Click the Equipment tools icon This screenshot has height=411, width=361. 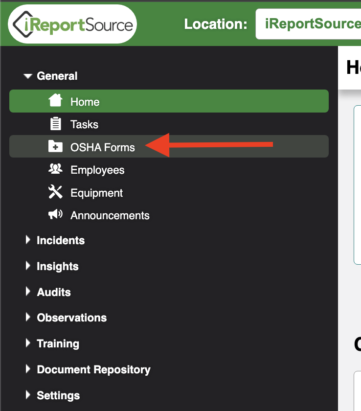pyautogui.click(x=56, y=192)
